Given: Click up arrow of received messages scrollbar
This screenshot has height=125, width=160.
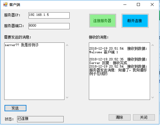Looking at the screenshot, I should pos(153,45).
